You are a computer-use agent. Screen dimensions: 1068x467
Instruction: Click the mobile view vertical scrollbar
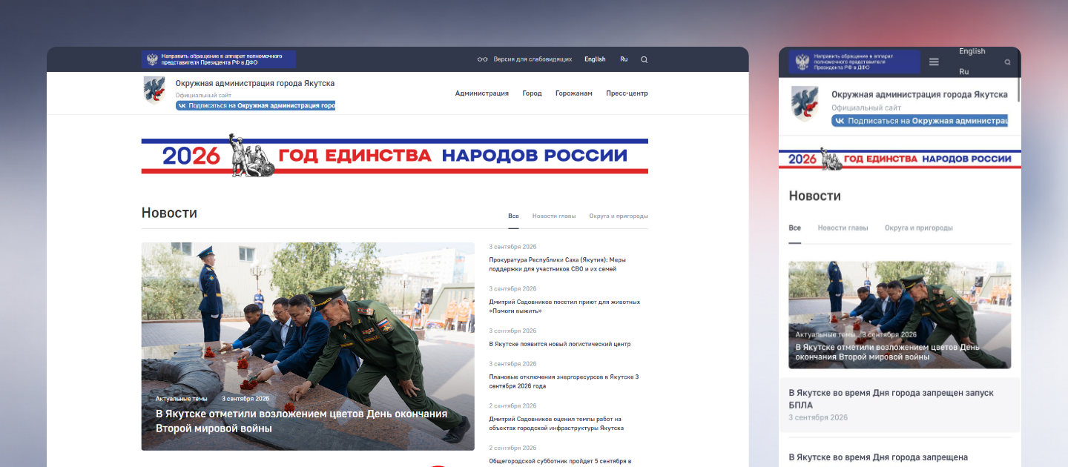[1019, 89]
